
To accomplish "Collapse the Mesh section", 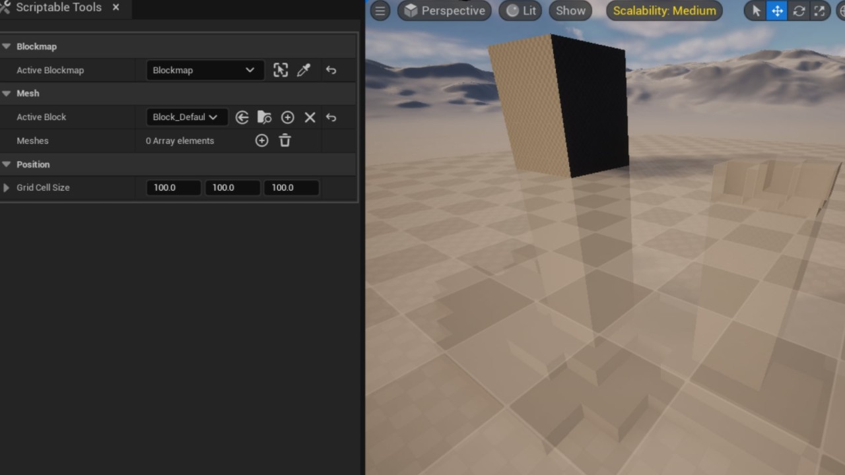I will (7, 94).
